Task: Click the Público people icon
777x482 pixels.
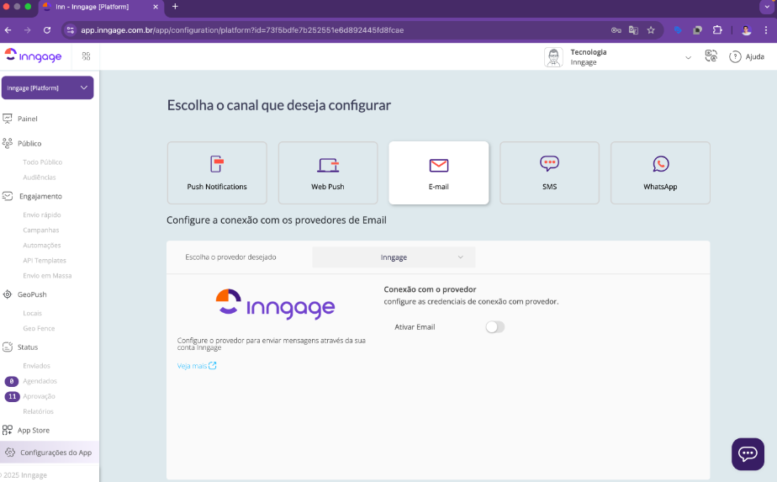Action: pyautogui.click(x=8, y=143)
